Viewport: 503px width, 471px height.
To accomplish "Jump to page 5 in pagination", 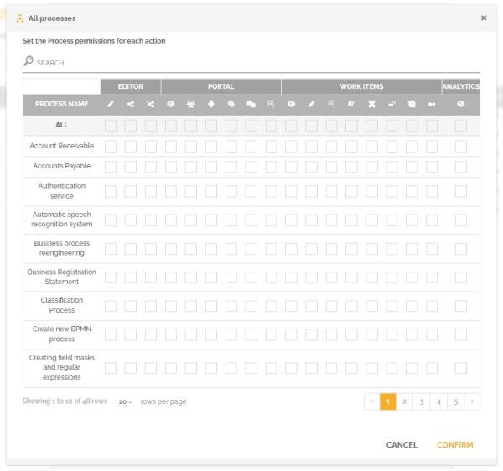I will coord(455,401).
